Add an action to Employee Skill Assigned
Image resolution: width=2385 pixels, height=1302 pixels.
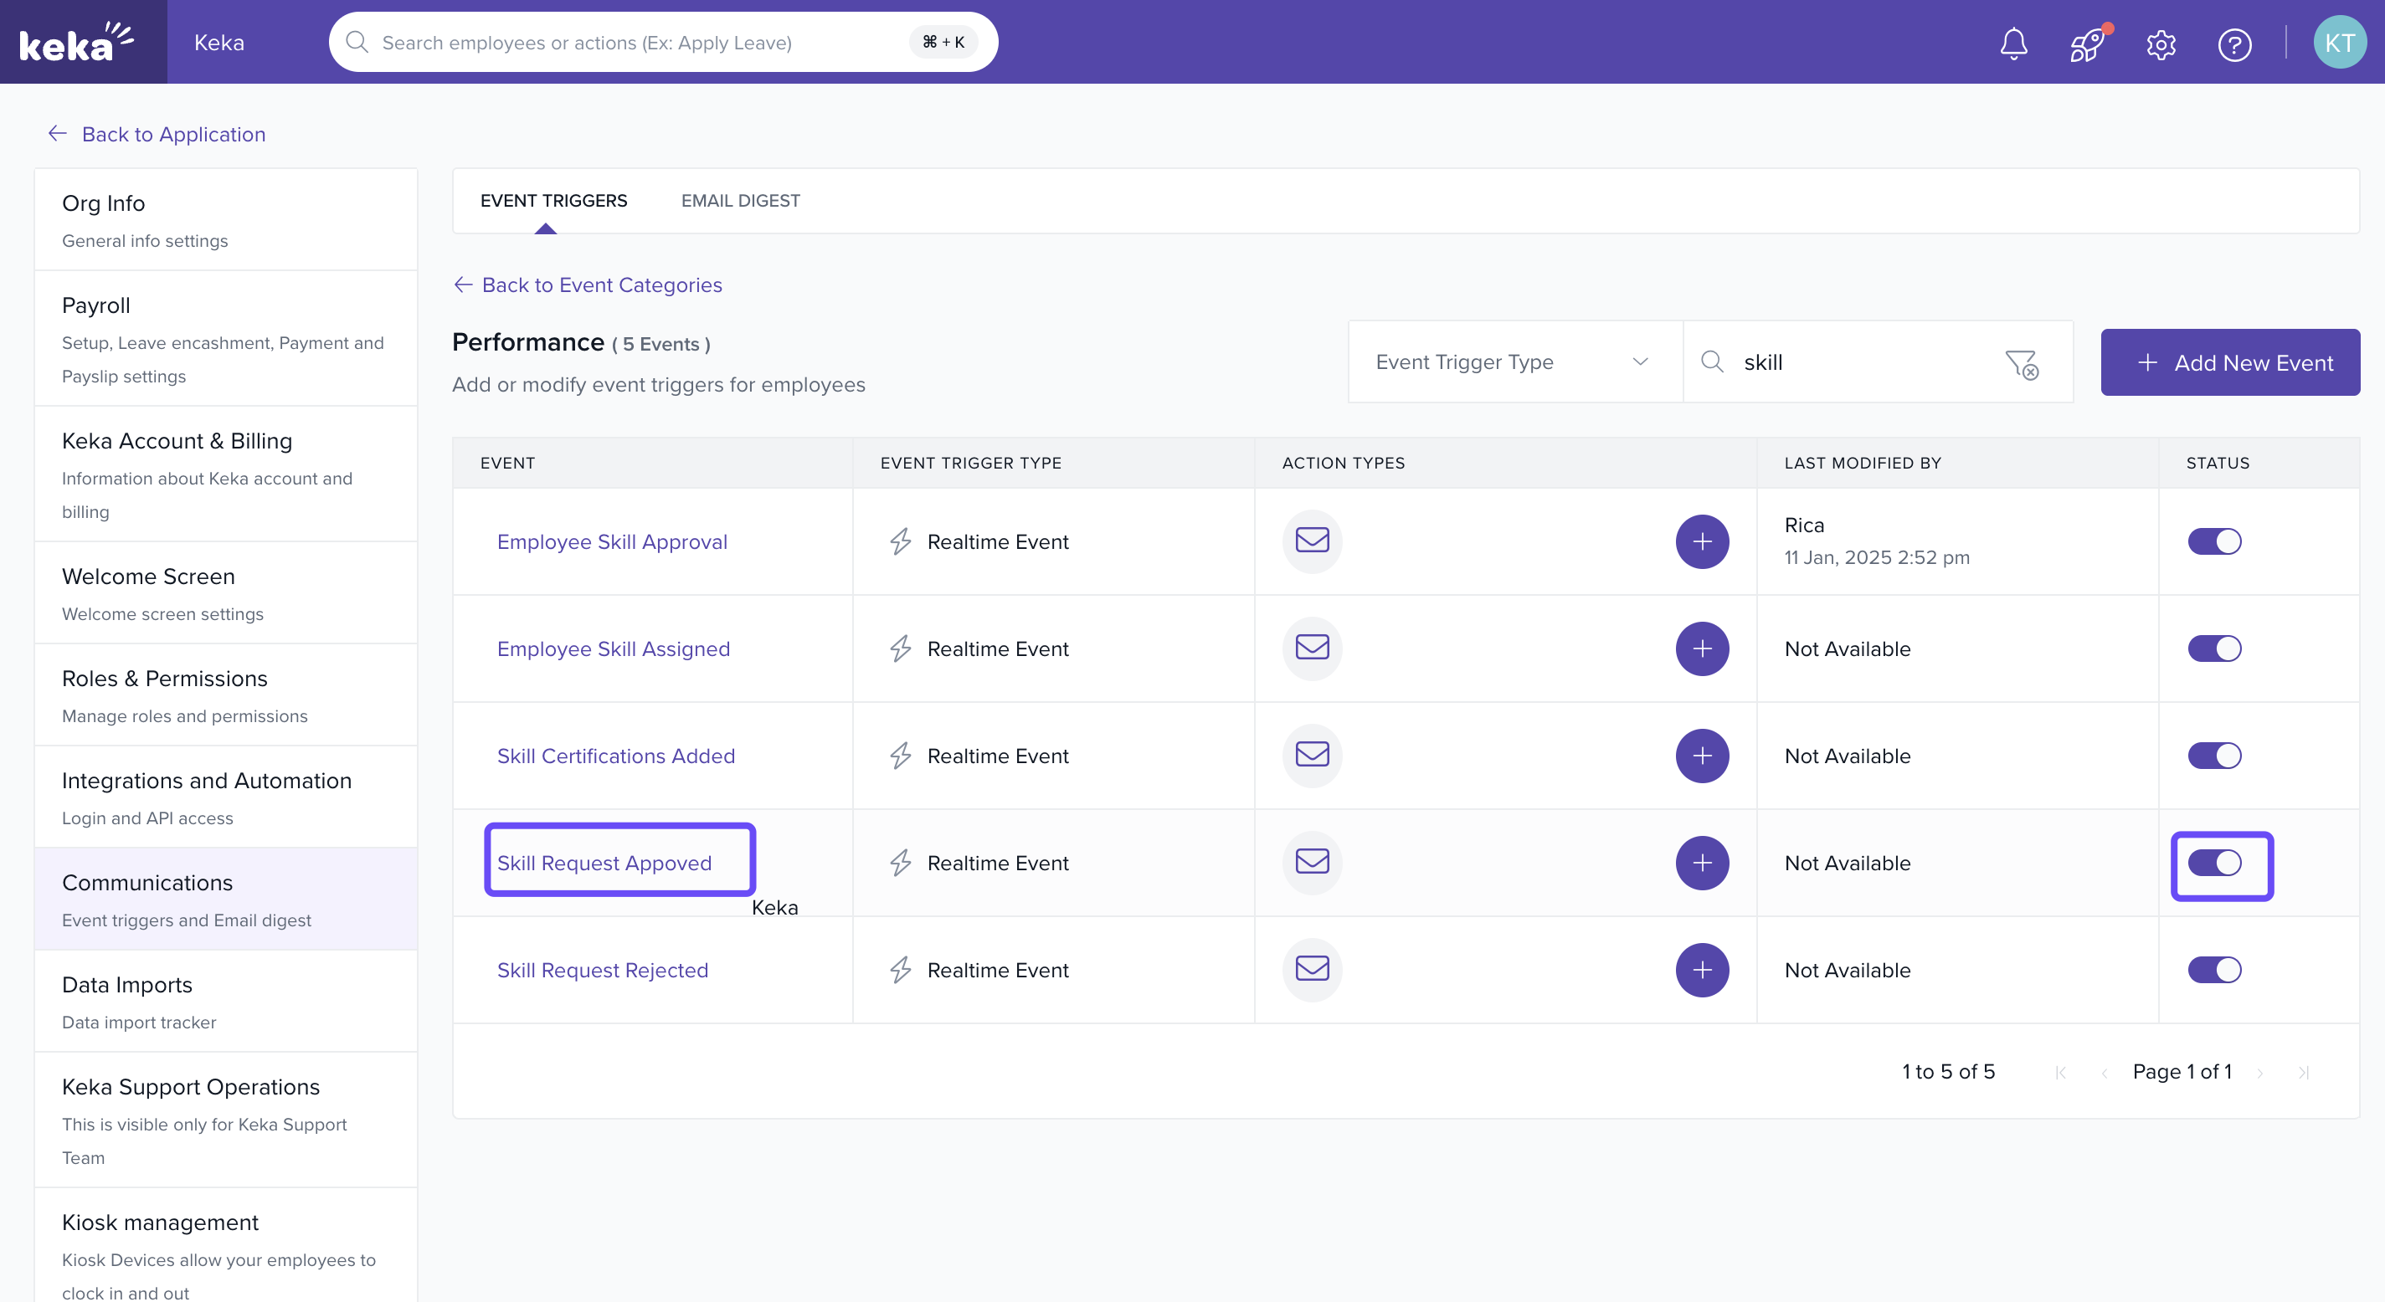pyautogui.click(x=1702, y=648)
